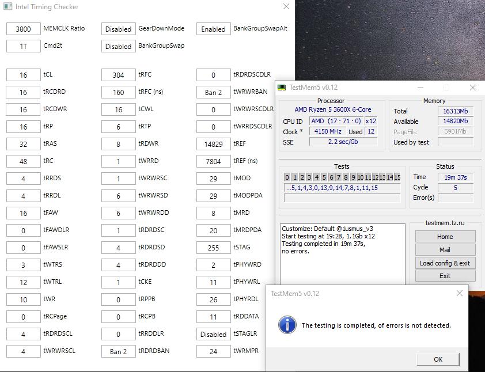Screen dimensions: 485x372
Task: Click the tCWL value field showing 16
Action: [x=119, y=109]
